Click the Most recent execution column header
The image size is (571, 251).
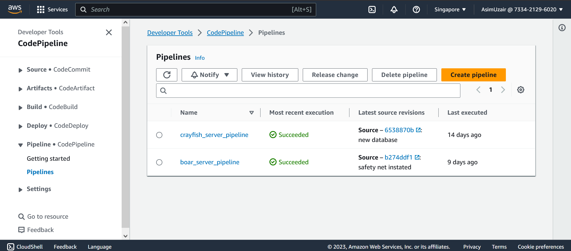[x=302, y=113]
